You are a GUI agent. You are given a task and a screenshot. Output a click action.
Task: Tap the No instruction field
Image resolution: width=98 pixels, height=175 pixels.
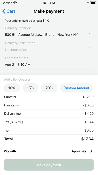click(x=16, y=50)
